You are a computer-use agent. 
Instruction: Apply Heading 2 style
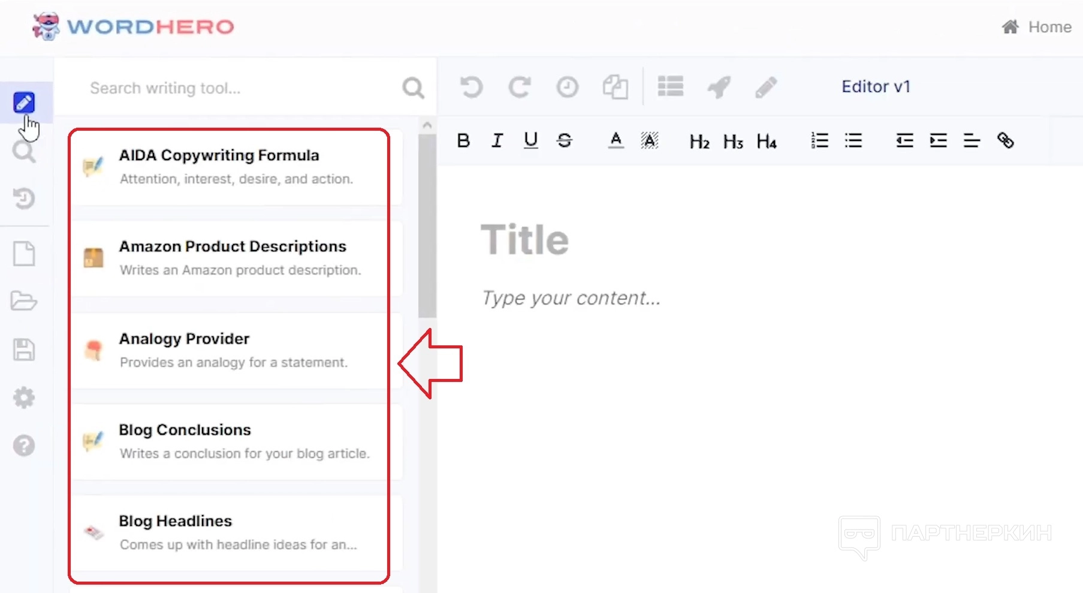(699, 142)
